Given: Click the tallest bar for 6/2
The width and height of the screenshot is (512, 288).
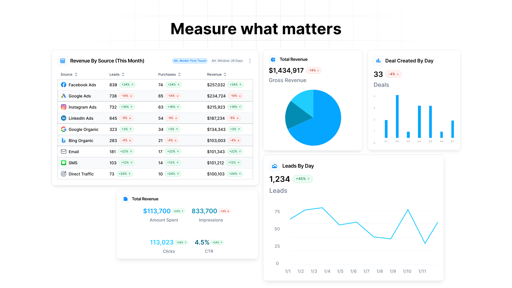Looking at the screenshot, I should [397, 116].
